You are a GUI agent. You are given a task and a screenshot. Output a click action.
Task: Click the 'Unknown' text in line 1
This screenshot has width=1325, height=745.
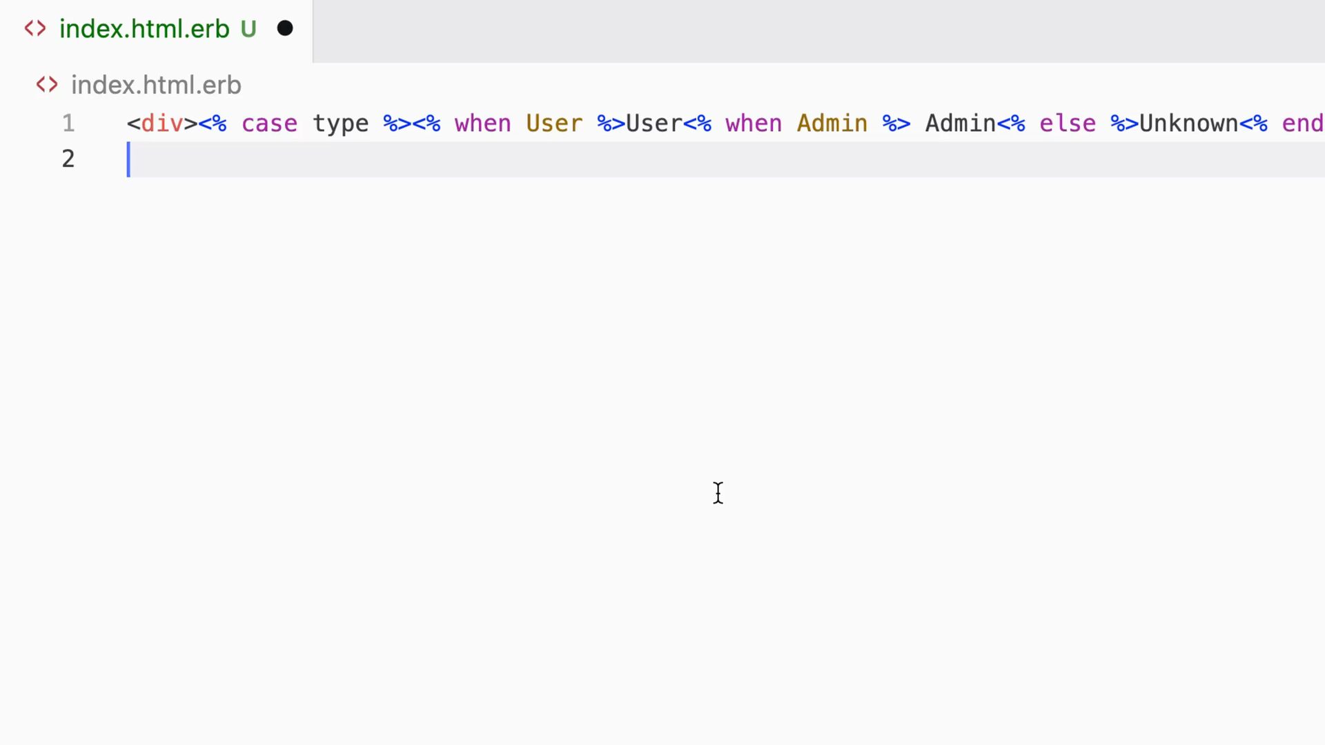coord(1188,123)
